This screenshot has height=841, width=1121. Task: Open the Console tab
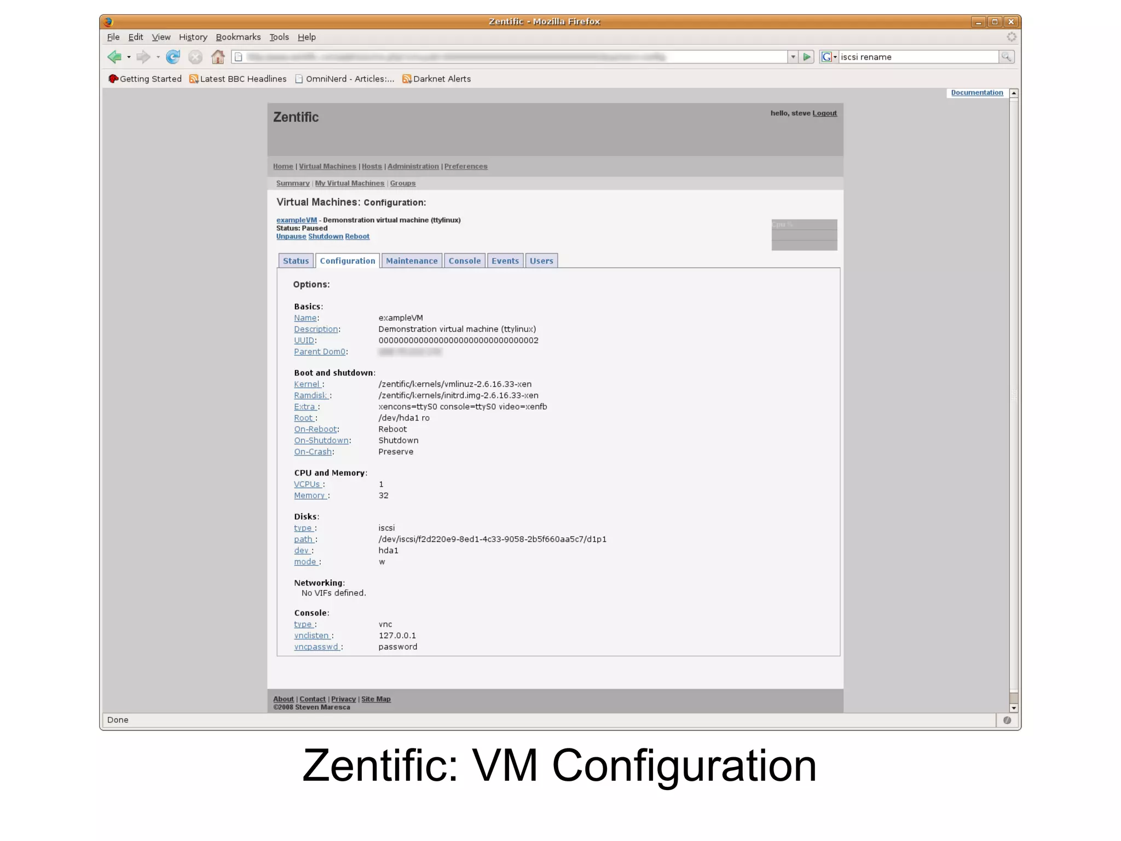(464, 261)
